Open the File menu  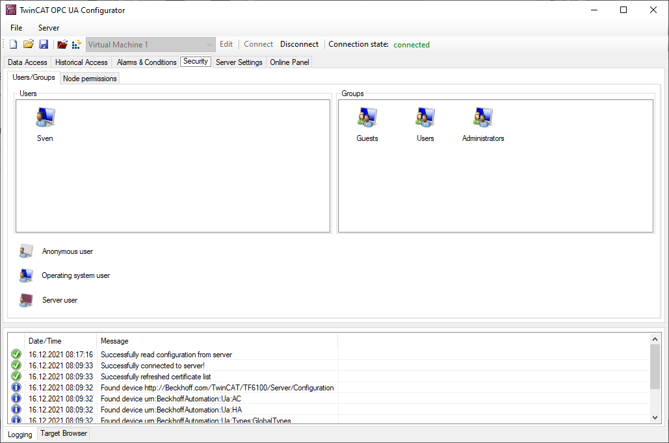tap(16, 28)
